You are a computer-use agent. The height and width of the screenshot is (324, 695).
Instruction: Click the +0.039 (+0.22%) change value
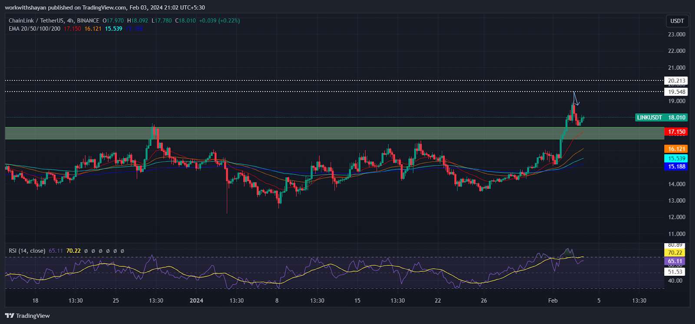(x=219, y=20)
